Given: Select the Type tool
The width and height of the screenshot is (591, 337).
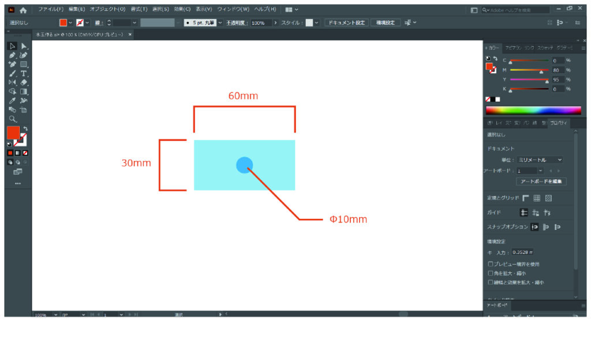Looking at the screenshot, I should (24, 73).
